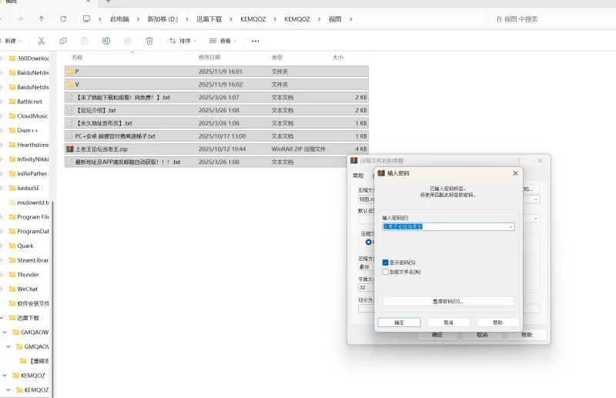Click the Paste icon in Explorer toolbar
616x398 pixels.
point(85,41)
